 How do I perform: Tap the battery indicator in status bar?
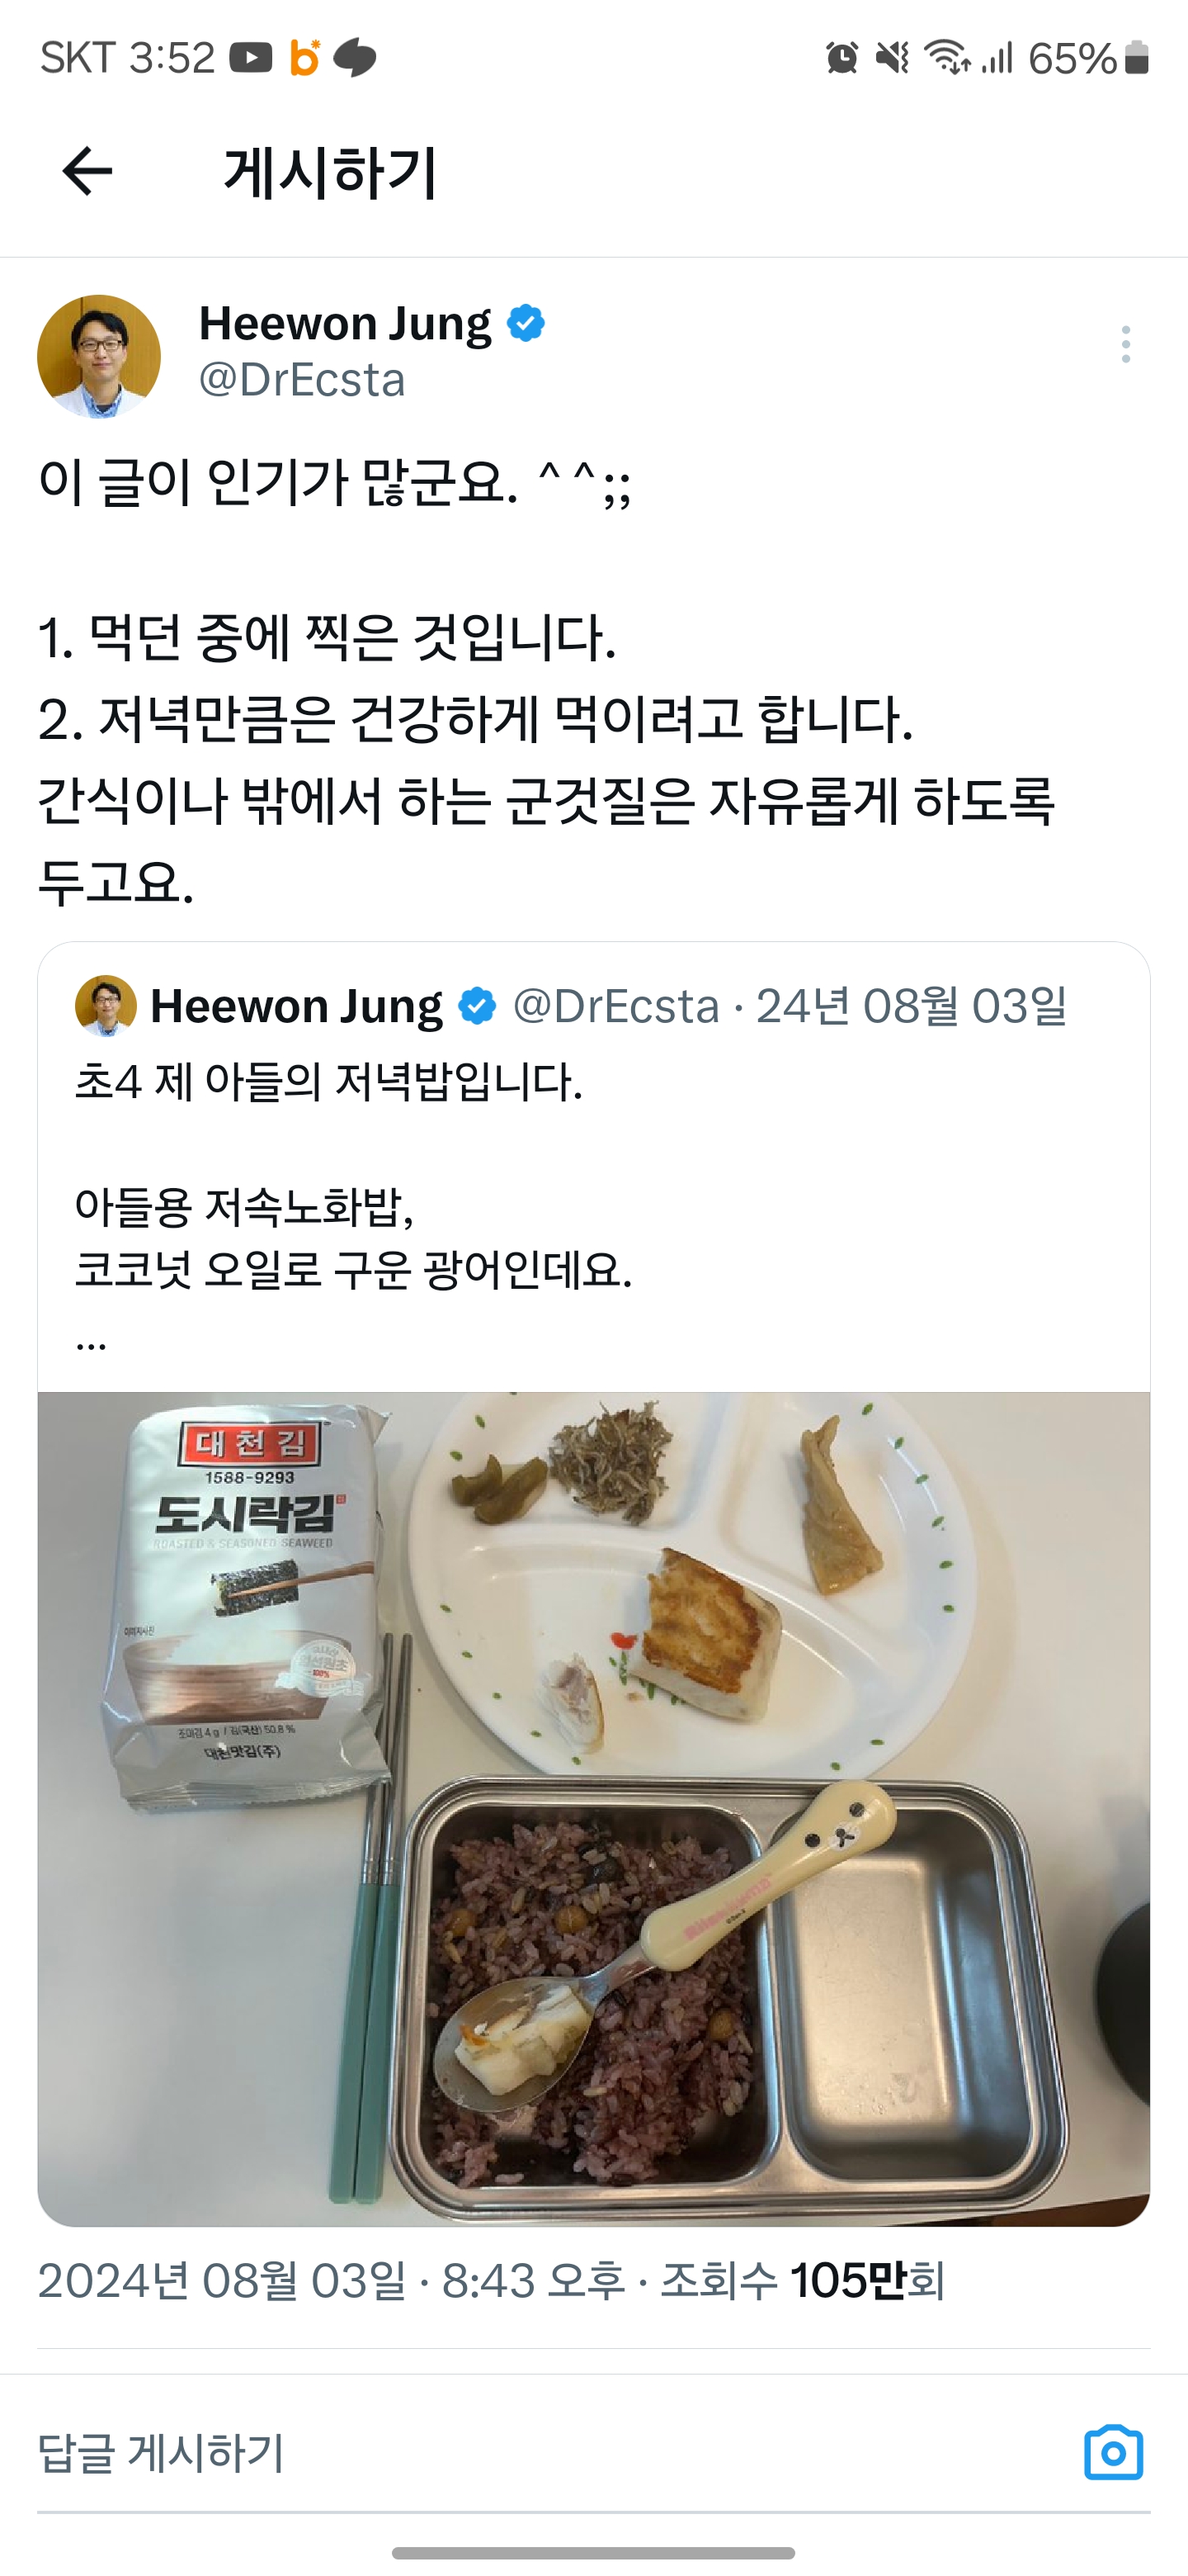coord(1136,58)
